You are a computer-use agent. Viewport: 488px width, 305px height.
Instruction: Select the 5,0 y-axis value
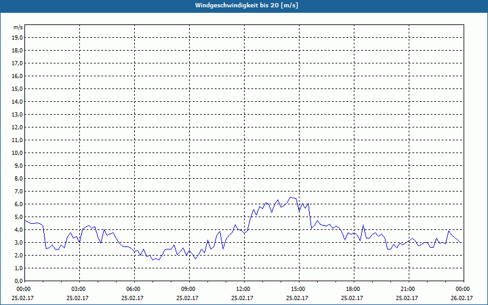point(18,217)
